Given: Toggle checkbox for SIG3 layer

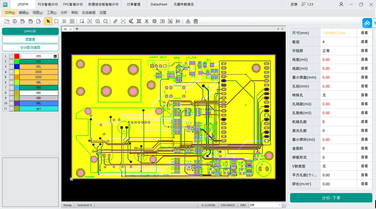Looking at the screenshot, I should point(11,77).
